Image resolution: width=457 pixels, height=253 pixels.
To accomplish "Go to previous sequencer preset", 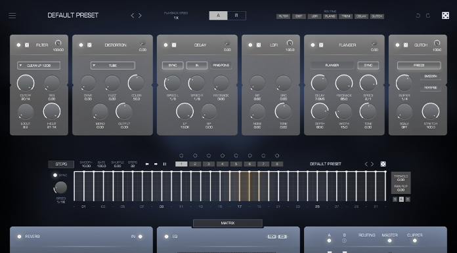I will click(x=366, y=164).
